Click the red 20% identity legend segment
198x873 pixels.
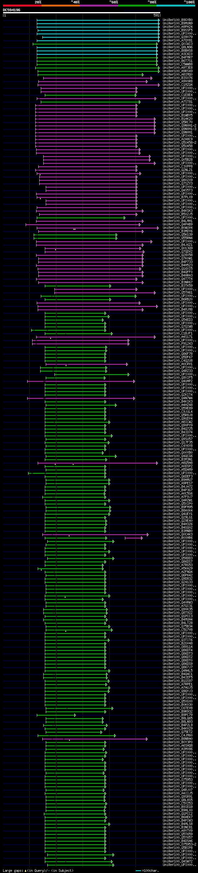22,6
